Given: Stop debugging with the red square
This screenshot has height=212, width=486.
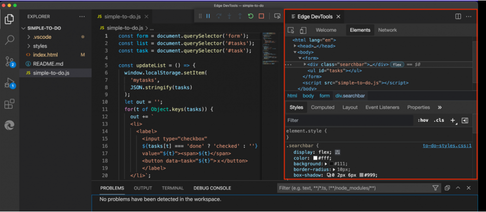Looking at the screenshot, I should [261, 16].
